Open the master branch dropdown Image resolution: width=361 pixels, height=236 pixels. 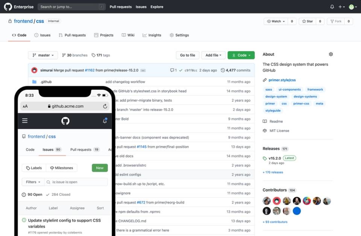pos(43,55)
